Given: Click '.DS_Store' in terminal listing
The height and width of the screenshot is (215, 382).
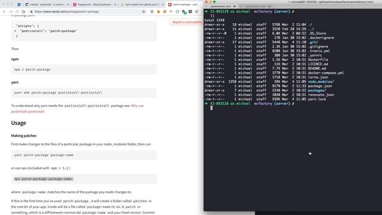Looking at the screenshot, I should [x=317, y=33].
